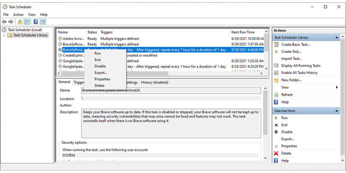The width and height of the screenshot is (346, 173).
Task: Select the BraveSoftwa... row with next run 7:47:59
Action: point(161,44)
